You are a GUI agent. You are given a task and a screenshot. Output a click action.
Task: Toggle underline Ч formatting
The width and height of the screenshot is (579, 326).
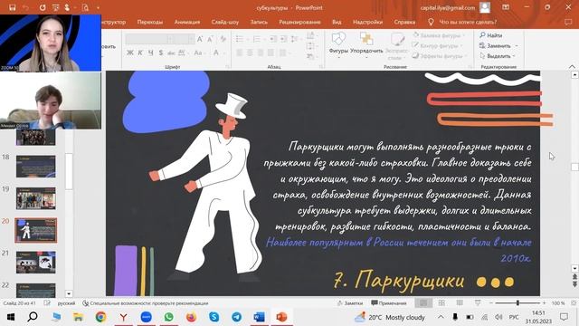pos(151,53)
